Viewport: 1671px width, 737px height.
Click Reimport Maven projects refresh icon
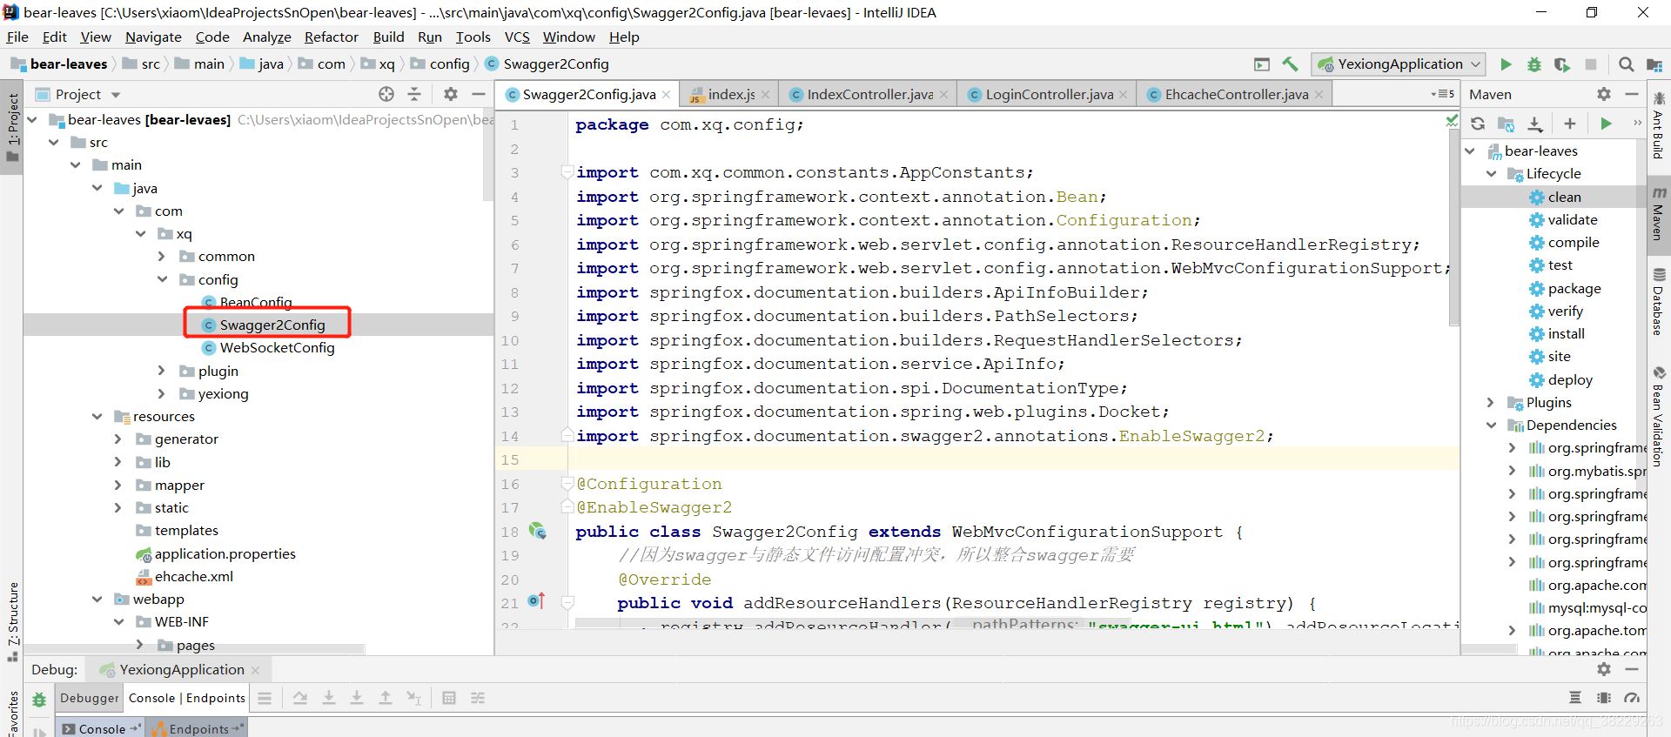click(x=1478, y=124)
